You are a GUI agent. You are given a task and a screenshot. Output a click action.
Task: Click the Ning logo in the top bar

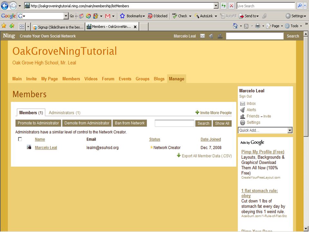pyautogui.click(x=9, y=36)
